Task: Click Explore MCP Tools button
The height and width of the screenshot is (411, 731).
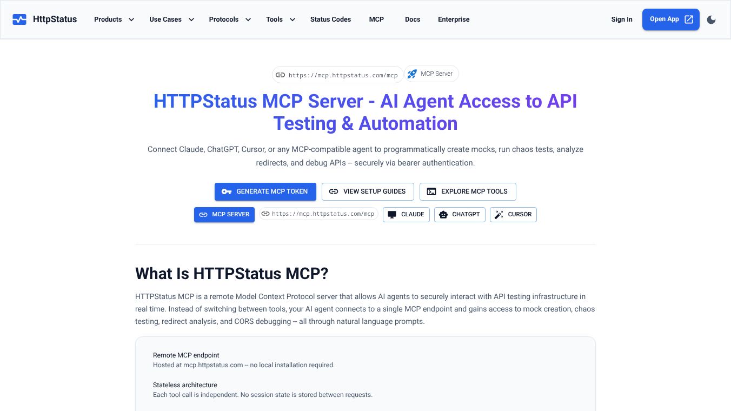Action: point(468,191)
